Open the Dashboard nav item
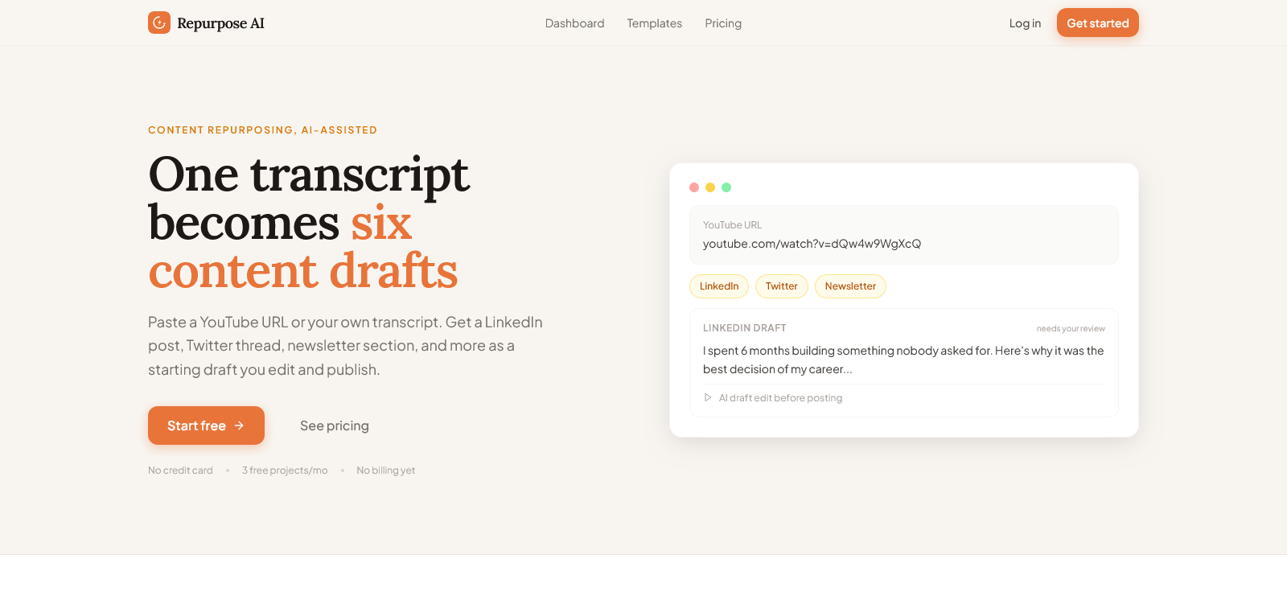 pyautogui.click(x=574, y=23)
